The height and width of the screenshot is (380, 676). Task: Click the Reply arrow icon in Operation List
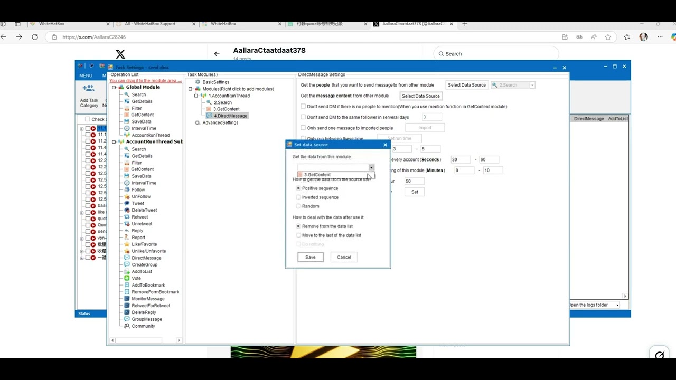pos(127,231)
